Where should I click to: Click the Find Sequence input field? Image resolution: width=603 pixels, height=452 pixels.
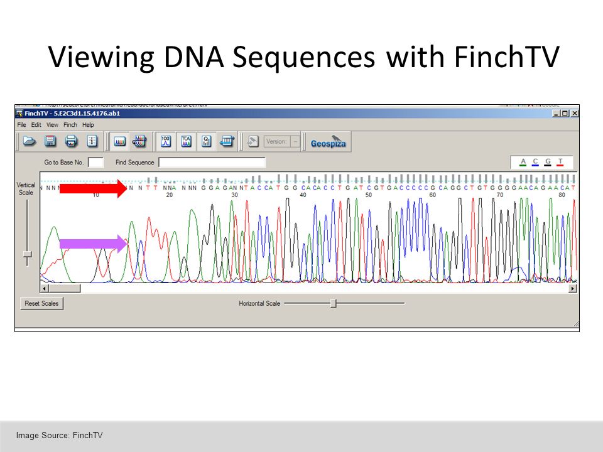pos(212,162)
